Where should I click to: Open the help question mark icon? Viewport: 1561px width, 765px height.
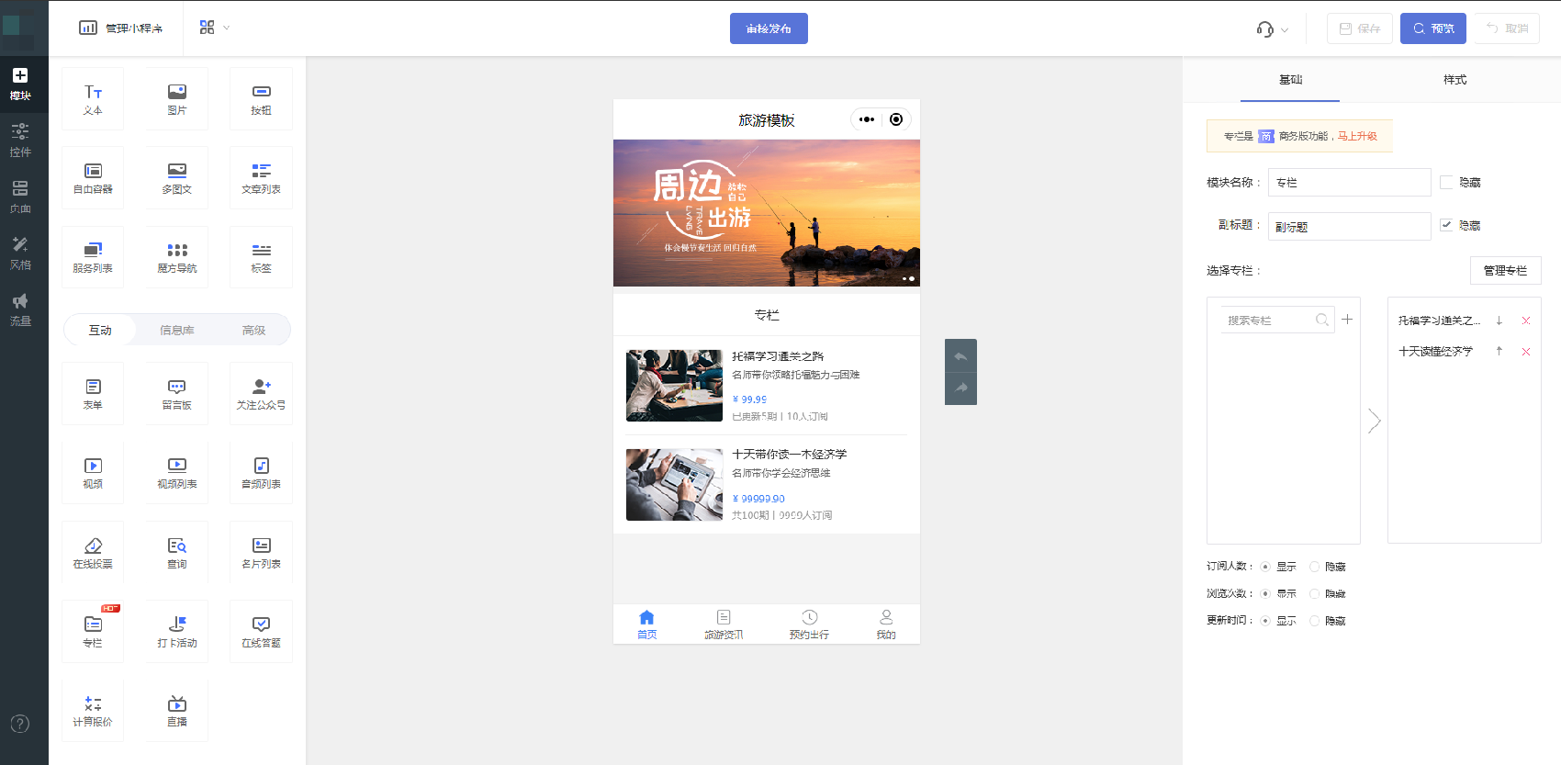(20, 724)
